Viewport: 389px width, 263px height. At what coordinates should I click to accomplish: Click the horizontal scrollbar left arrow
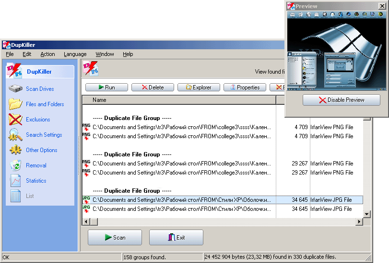[86, 222]
